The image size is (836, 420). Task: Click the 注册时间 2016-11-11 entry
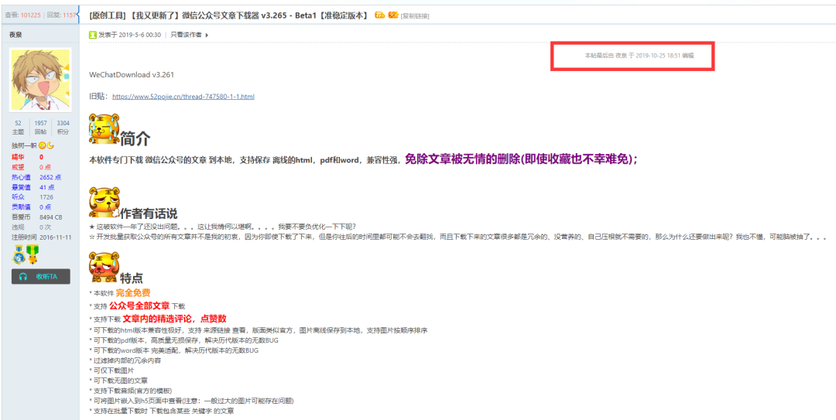(42, 237)
